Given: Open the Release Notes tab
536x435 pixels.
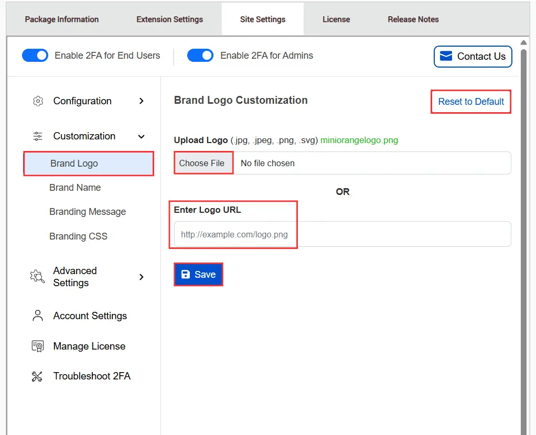Looking at the screenshot, I should tap(413, 19).
